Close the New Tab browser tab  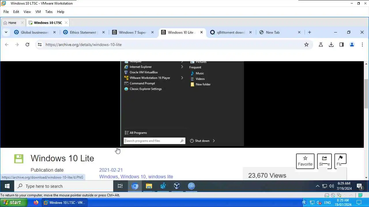[x=299, y=32]
